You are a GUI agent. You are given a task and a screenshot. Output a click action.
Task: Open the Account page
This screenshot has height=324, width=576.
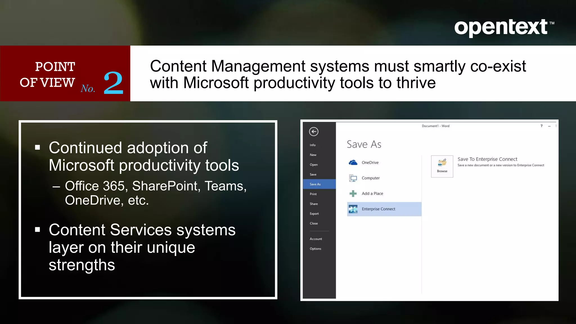click(316, 239)
